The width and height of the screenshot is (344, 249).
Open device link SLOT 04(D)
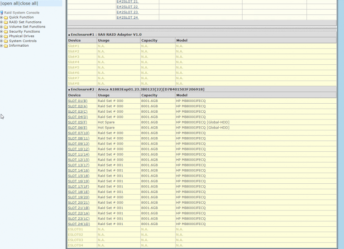click(78, 117)
